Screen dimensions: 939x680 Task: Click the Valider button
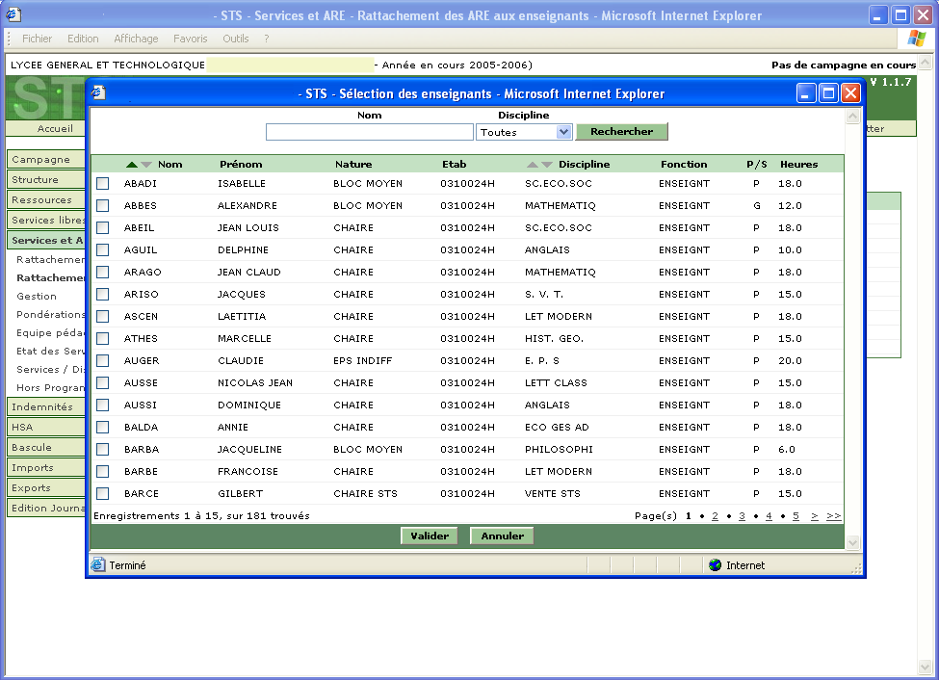tap(430, 536)
